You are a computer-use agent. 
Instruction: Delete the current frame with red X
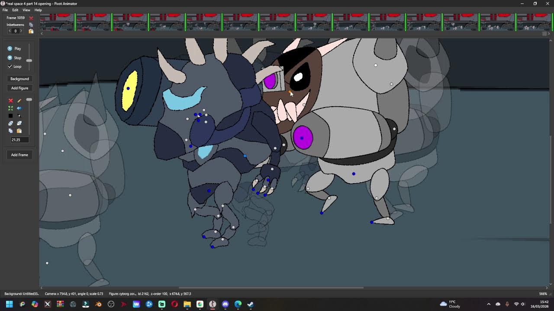pyautogui.click(x=31, y=18)
